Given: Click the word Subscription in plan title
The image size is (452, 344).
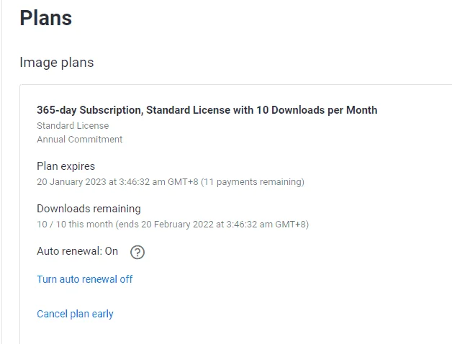Looking at the screenshot, I should point(110,110).
